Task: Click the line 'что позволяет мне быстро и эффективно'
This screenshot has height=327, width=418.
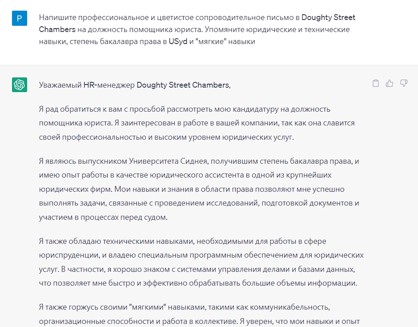Action: click(198, 283)
